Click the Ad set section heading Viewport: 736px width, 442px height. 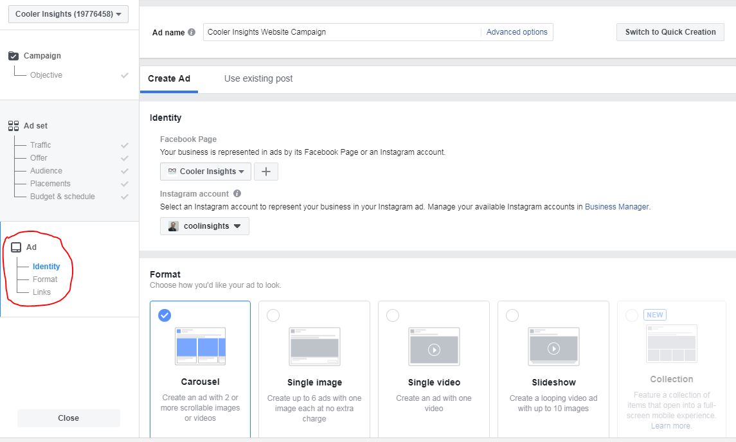point(35,126)
